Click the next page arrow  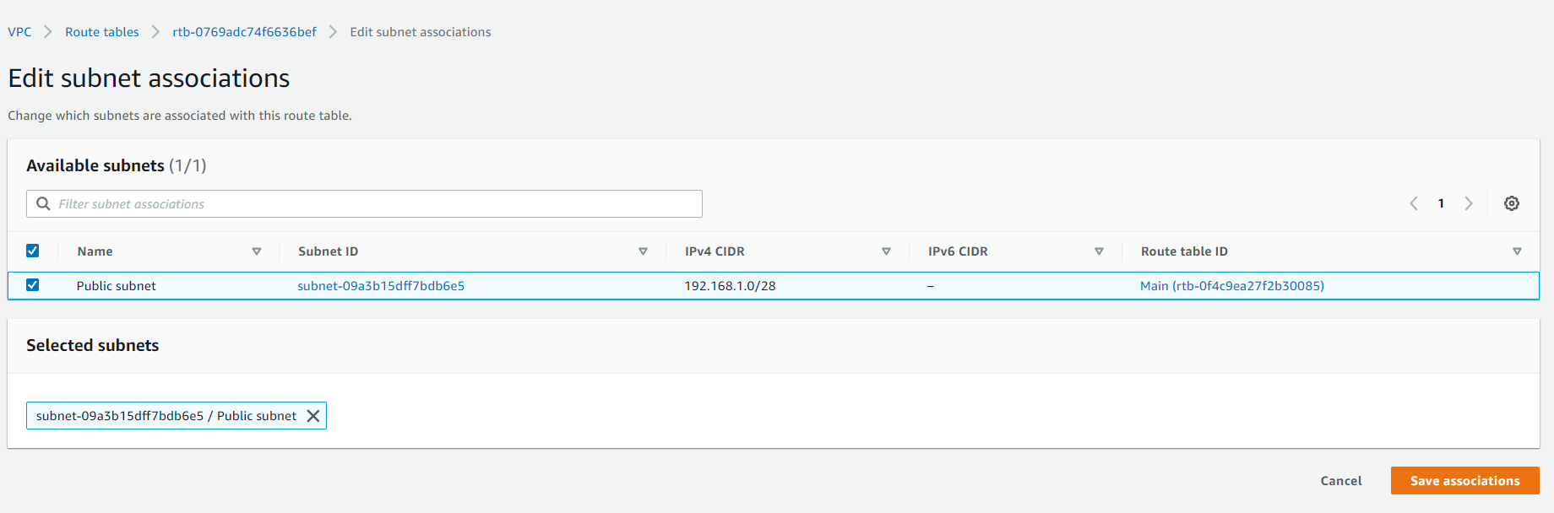(1469, 203)
